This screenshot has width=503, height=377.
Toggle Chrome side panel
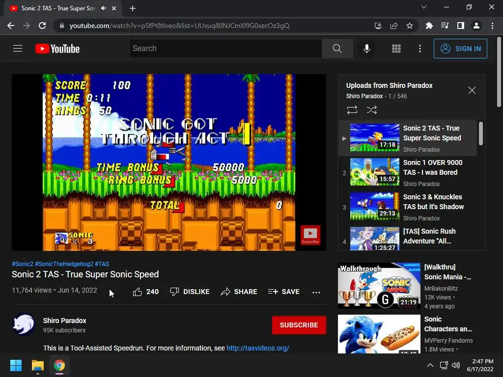pos(461,26)
